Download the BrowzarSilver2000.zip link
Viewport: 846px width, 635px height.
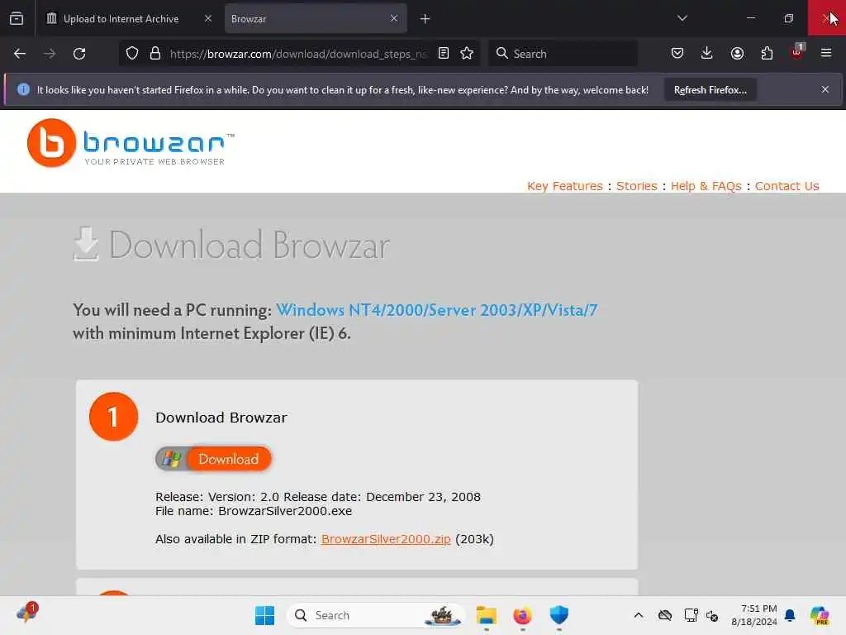click(x=386, y=539)
